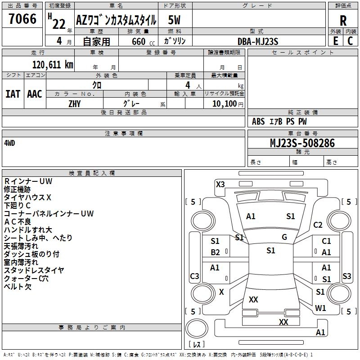Viewport: 360px width, 360px height.
Task: Select the overall grade R score
Action: [343, 21]
